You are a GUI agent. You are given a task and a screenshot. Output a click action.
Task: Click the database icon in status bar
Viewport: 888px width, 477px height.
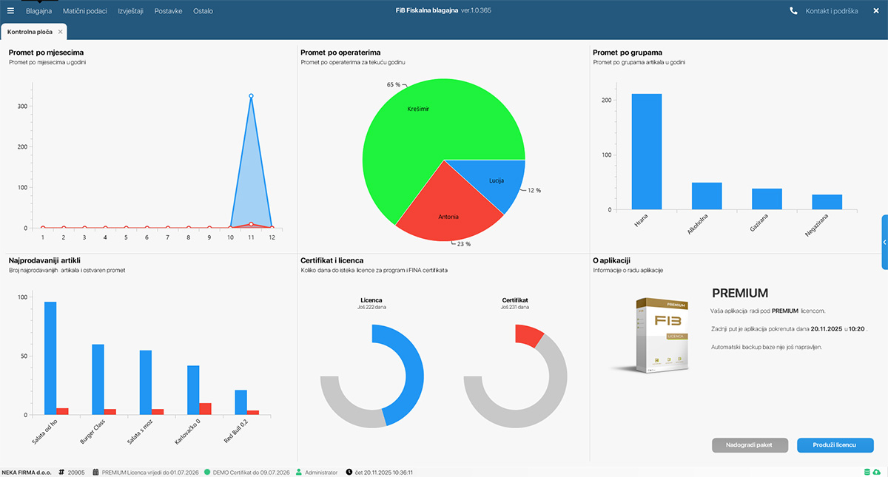(x=867, y=472)
